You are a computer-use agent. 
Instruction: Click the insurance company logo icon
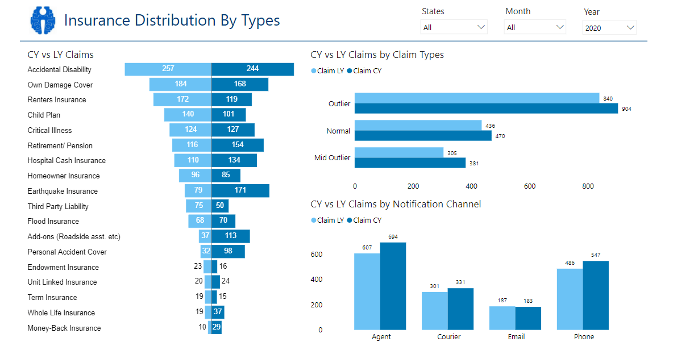coord(43,20)
